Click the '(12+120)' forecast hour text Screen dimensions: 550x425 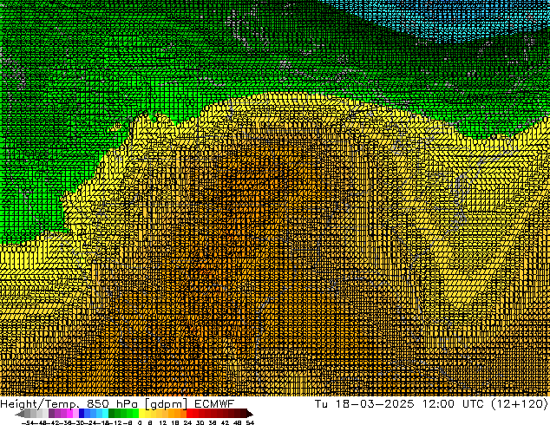tap(520, 404)
